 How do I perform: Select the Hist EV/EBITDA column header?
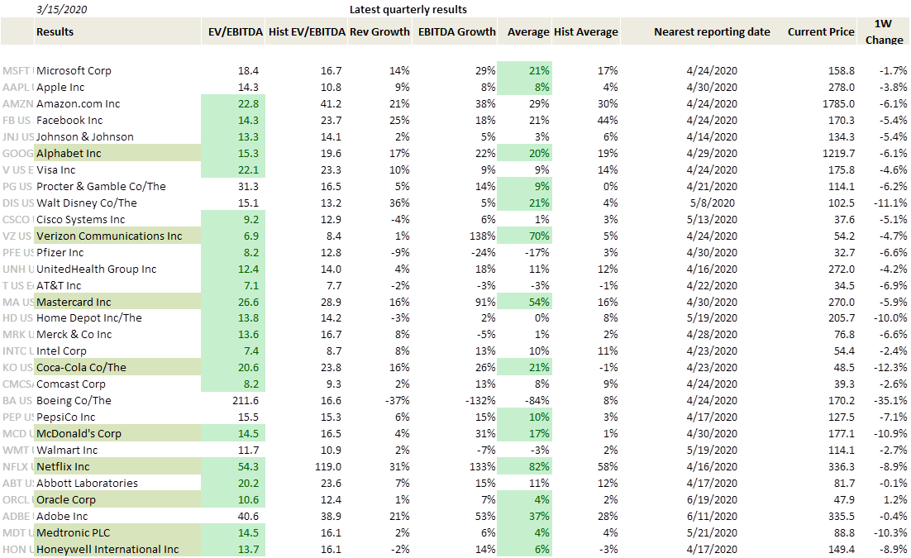click(x=307, y=32)
